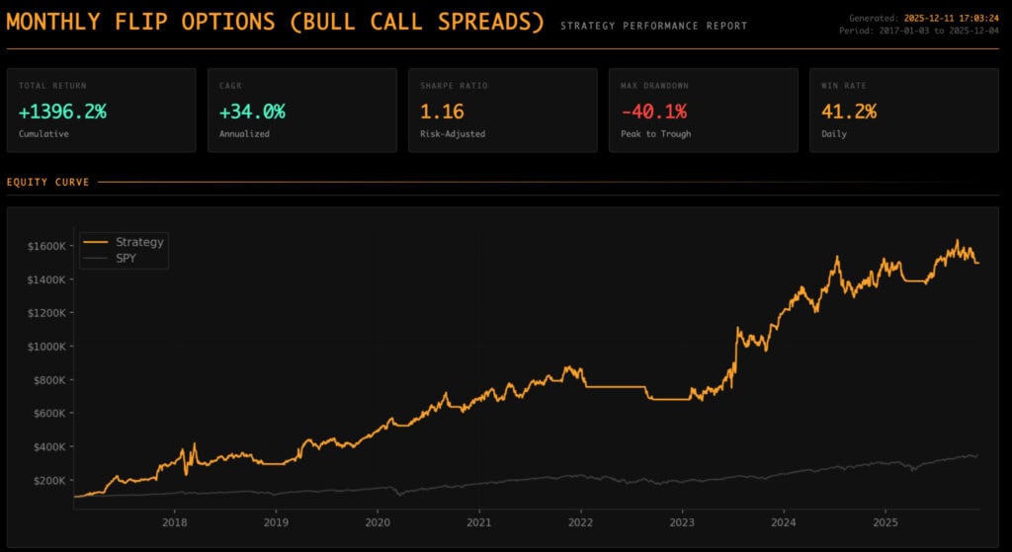Click the Equity Curve section header
This screenshot has height=552, width=1012.
[47, 182]
